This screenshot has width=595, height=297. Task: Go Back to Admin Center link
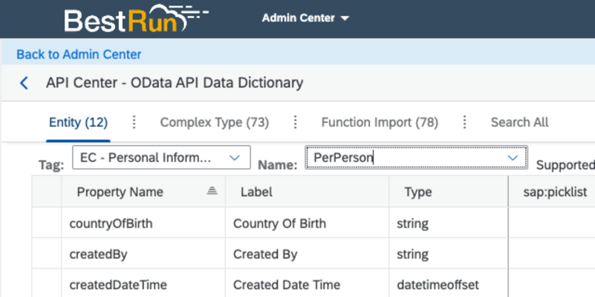(x=79, y=54)
